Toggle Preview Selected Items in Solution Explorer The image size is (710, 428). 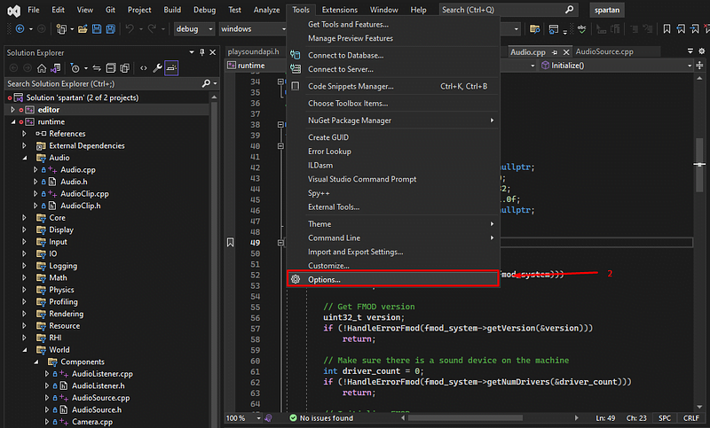pos(172,67)
